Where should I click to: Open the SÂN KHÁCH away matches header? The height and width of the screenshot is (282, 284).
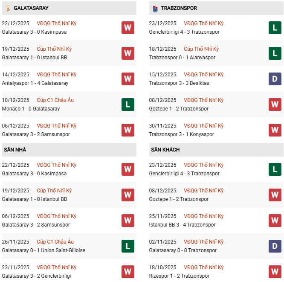tap(165, 150)
